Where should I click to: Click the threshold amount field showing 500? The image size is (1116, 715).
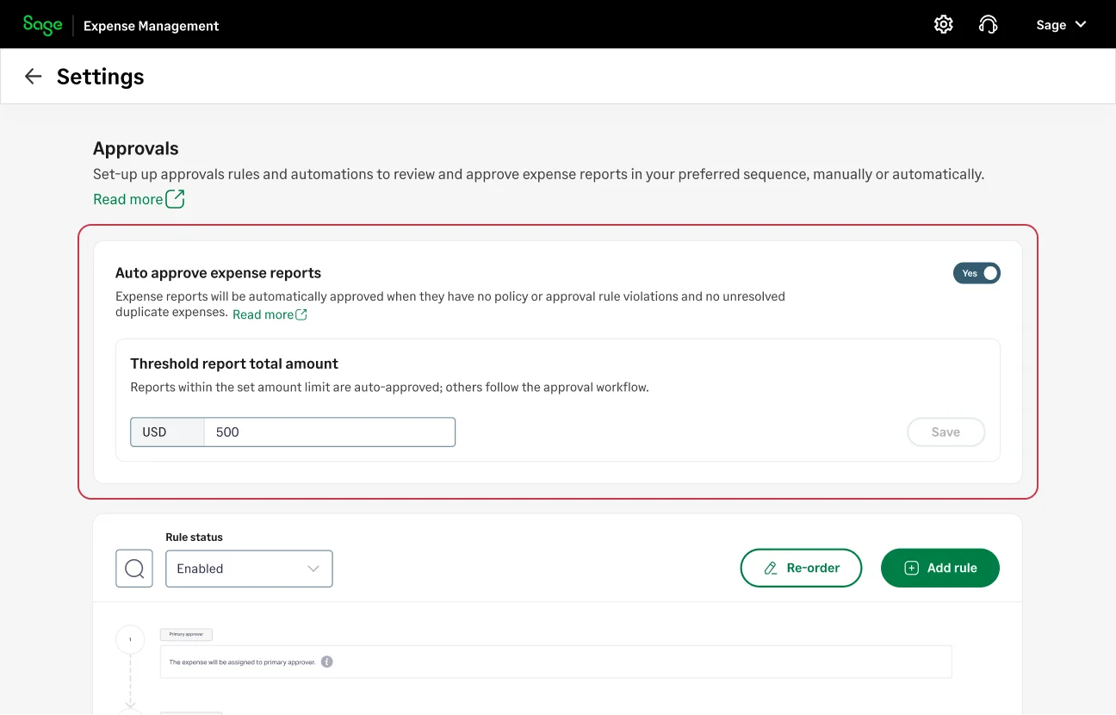[x=329, y=432]
